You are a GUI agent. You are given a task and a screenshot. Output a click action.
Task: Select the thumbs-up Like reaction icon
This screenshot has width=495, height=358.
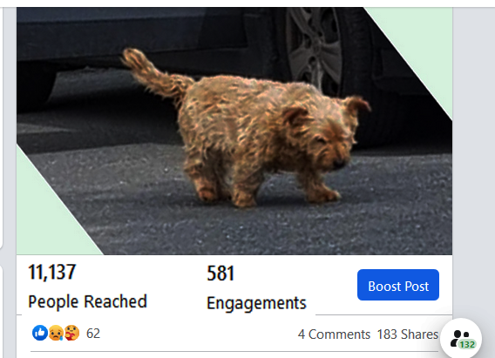click(40, 333)
